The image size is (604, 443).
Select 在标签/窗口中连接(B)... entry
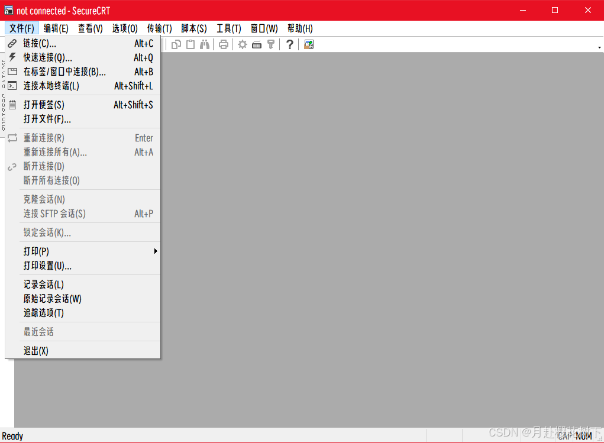pos(83,72)
